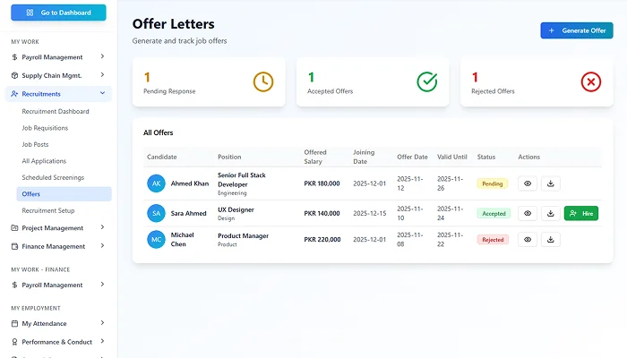Image resolution: width=627 pixels, height=358 pixels.
Task: Click the Pending Response clock icon
Action: (262, 81)
